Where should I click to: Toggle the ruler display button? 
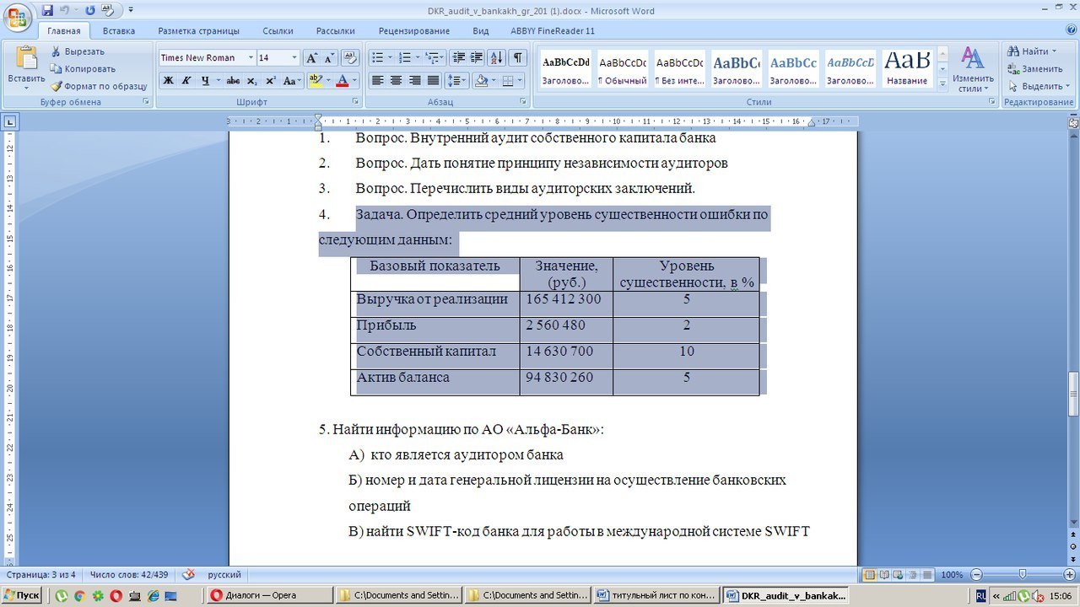pos(1073,121)
